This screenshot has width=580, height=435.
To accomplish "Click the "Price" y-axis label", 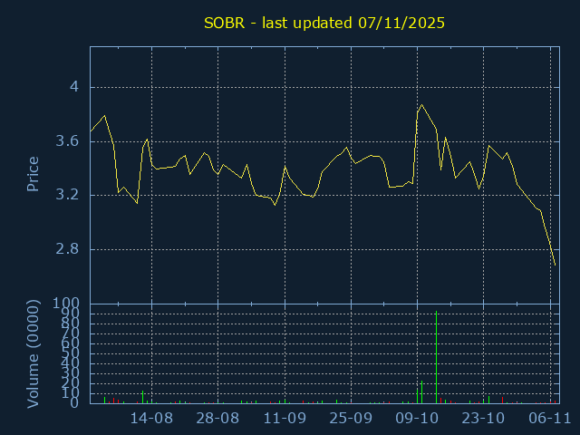I will 33,174.
